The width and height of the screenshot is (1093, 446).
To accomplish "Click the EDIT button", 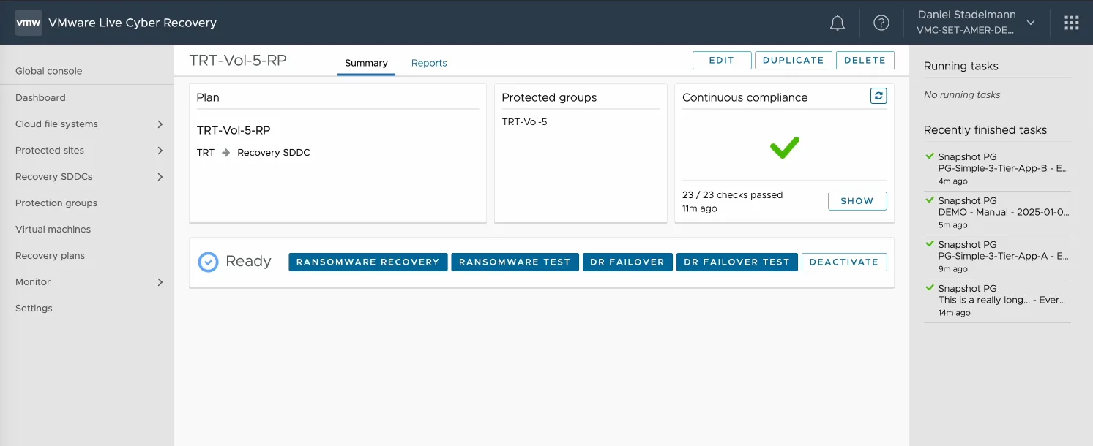I will [x=722, y=60].
